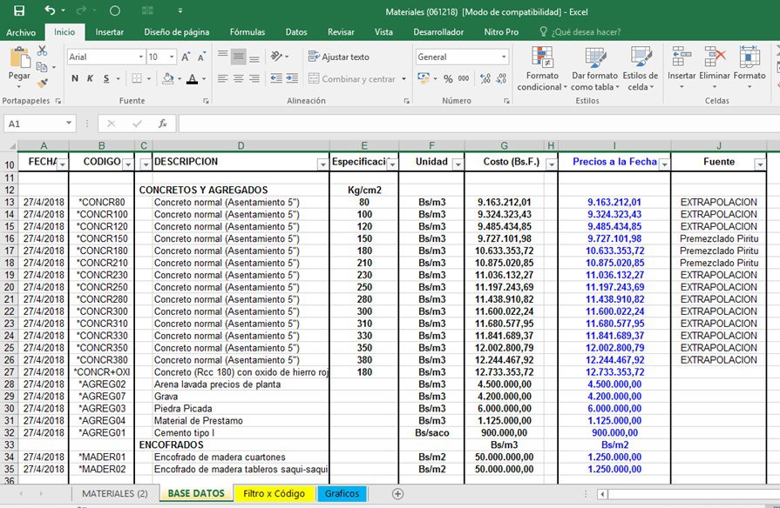Expand the Arial font name dropdown
The width and height of the screenshot is (780, 508).
(x=141, y=57)
